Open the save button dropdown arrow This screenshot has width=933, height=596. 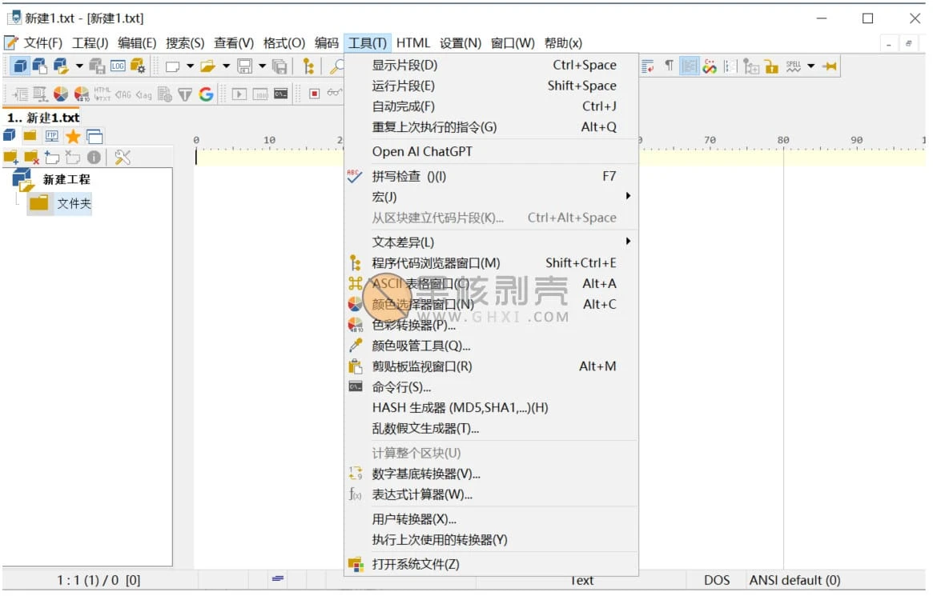[261, 66]
